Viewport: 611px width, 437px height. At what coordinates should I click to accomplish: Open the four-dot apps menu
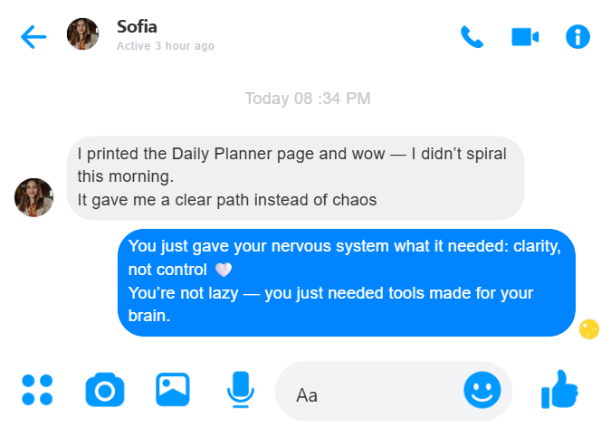click(37, 390)
